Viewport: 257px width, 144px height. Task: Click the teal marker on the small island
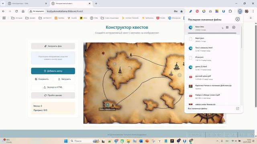point(107,104)
